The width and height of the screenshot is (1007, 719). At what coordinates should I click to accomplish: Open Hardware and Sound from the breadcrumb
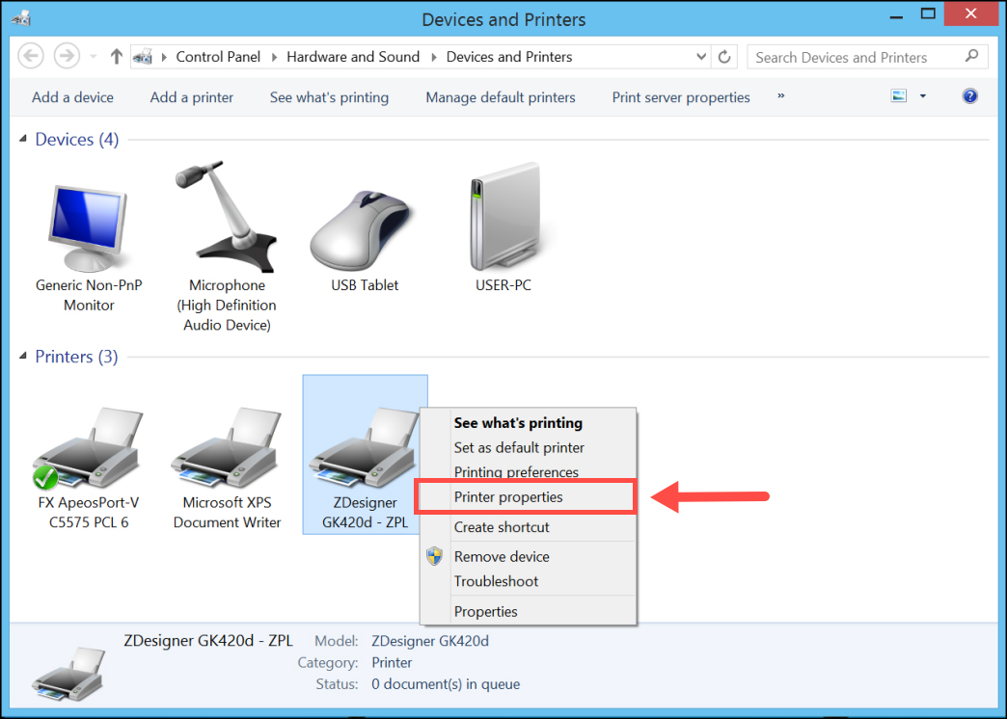tap(353, 57)
